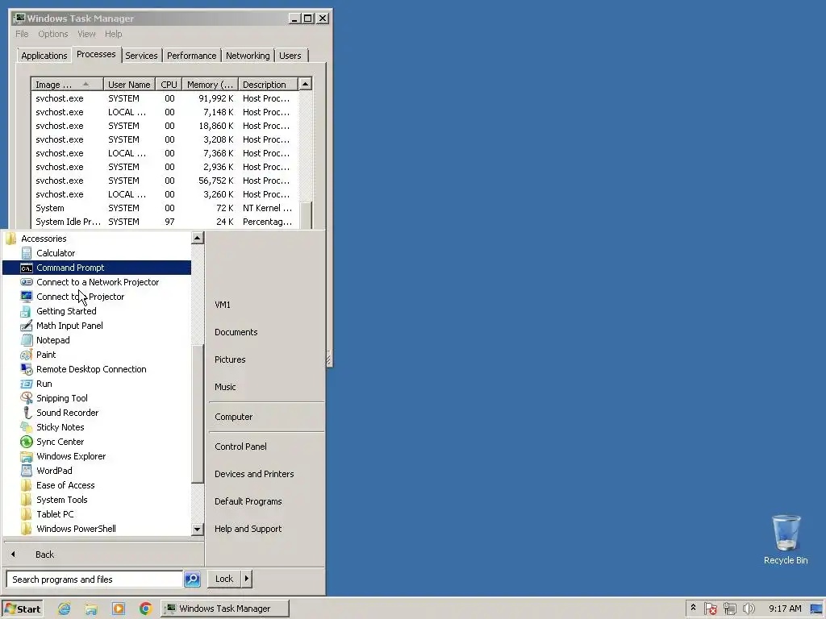Click volume speaker tray icon
This screenshot has height=619, width=826.
pyautogui.click(x=749, y=609)
